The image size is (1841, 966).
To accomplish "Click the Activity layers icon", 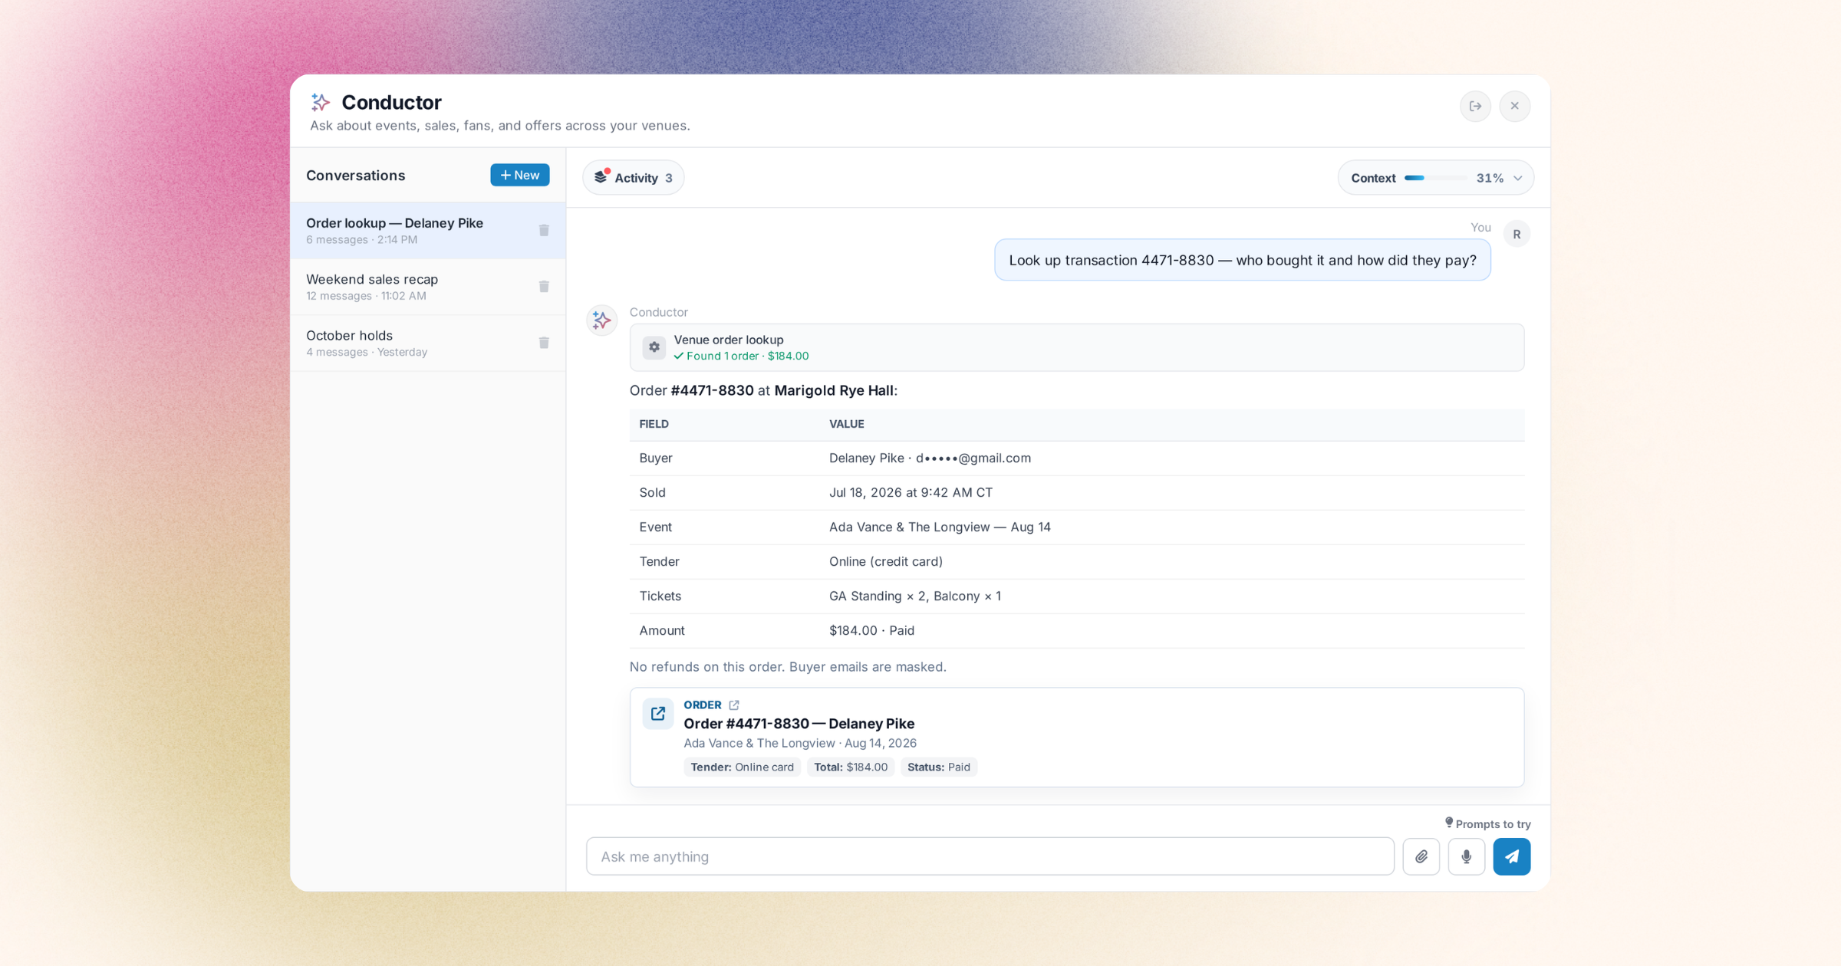I will coord(601,177).
